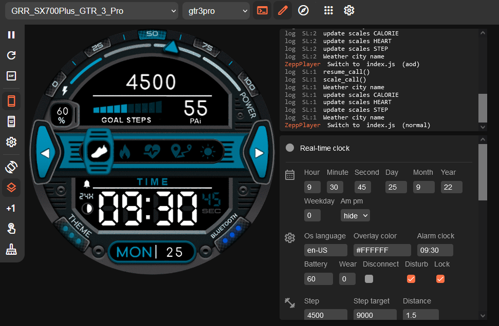Open the sidebar settings gear
Screen dimensions: 499x326
click(11, 142)
